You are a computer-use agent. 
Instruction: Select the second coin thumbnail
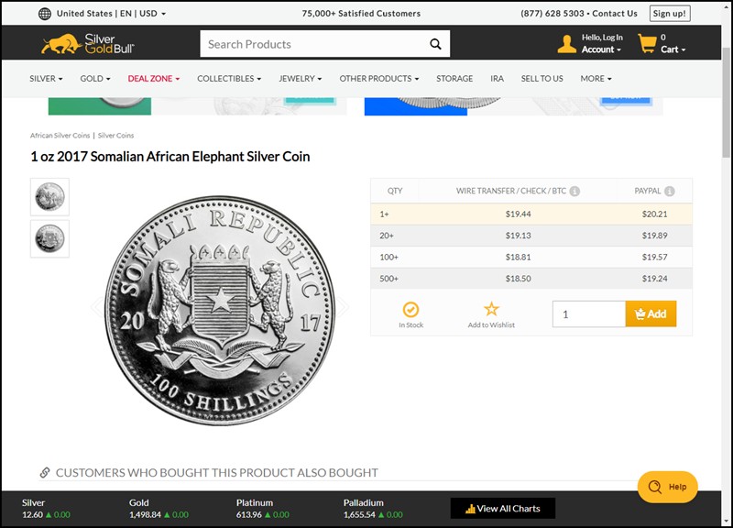click(49, 238)
